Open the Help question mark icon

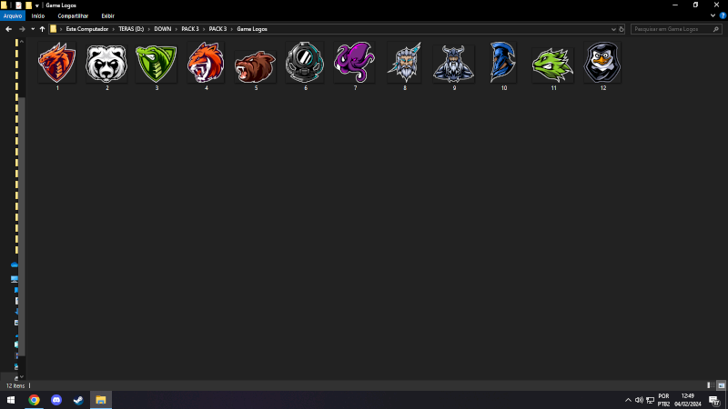coord(723,15)
